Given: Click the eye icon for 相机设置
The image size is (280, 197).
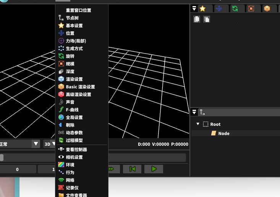Looking at the screenshot, I should click(x=61, y=157).
